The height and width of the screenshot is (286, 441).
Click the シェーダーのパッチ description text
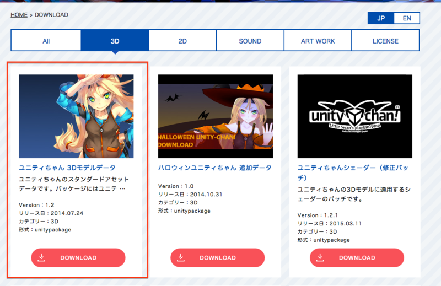point(354,195)
